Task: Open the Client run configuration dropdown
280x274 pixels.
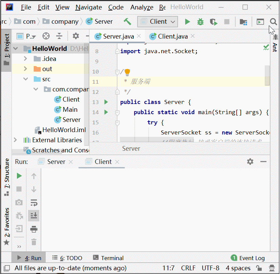Action: tap(157, 22)
